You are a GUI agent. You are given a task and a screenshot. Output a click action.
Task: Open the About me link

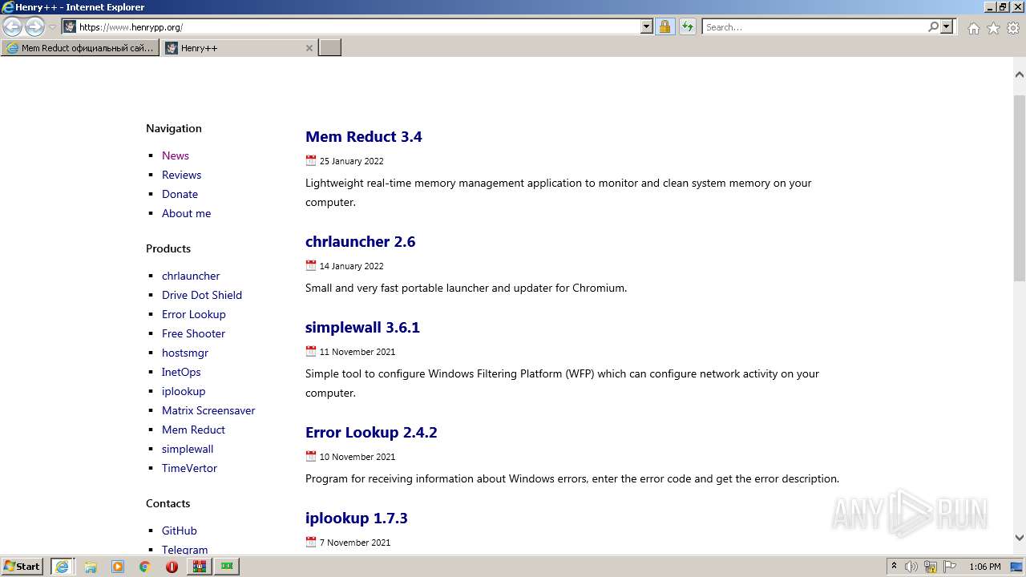tap(186, 213)
